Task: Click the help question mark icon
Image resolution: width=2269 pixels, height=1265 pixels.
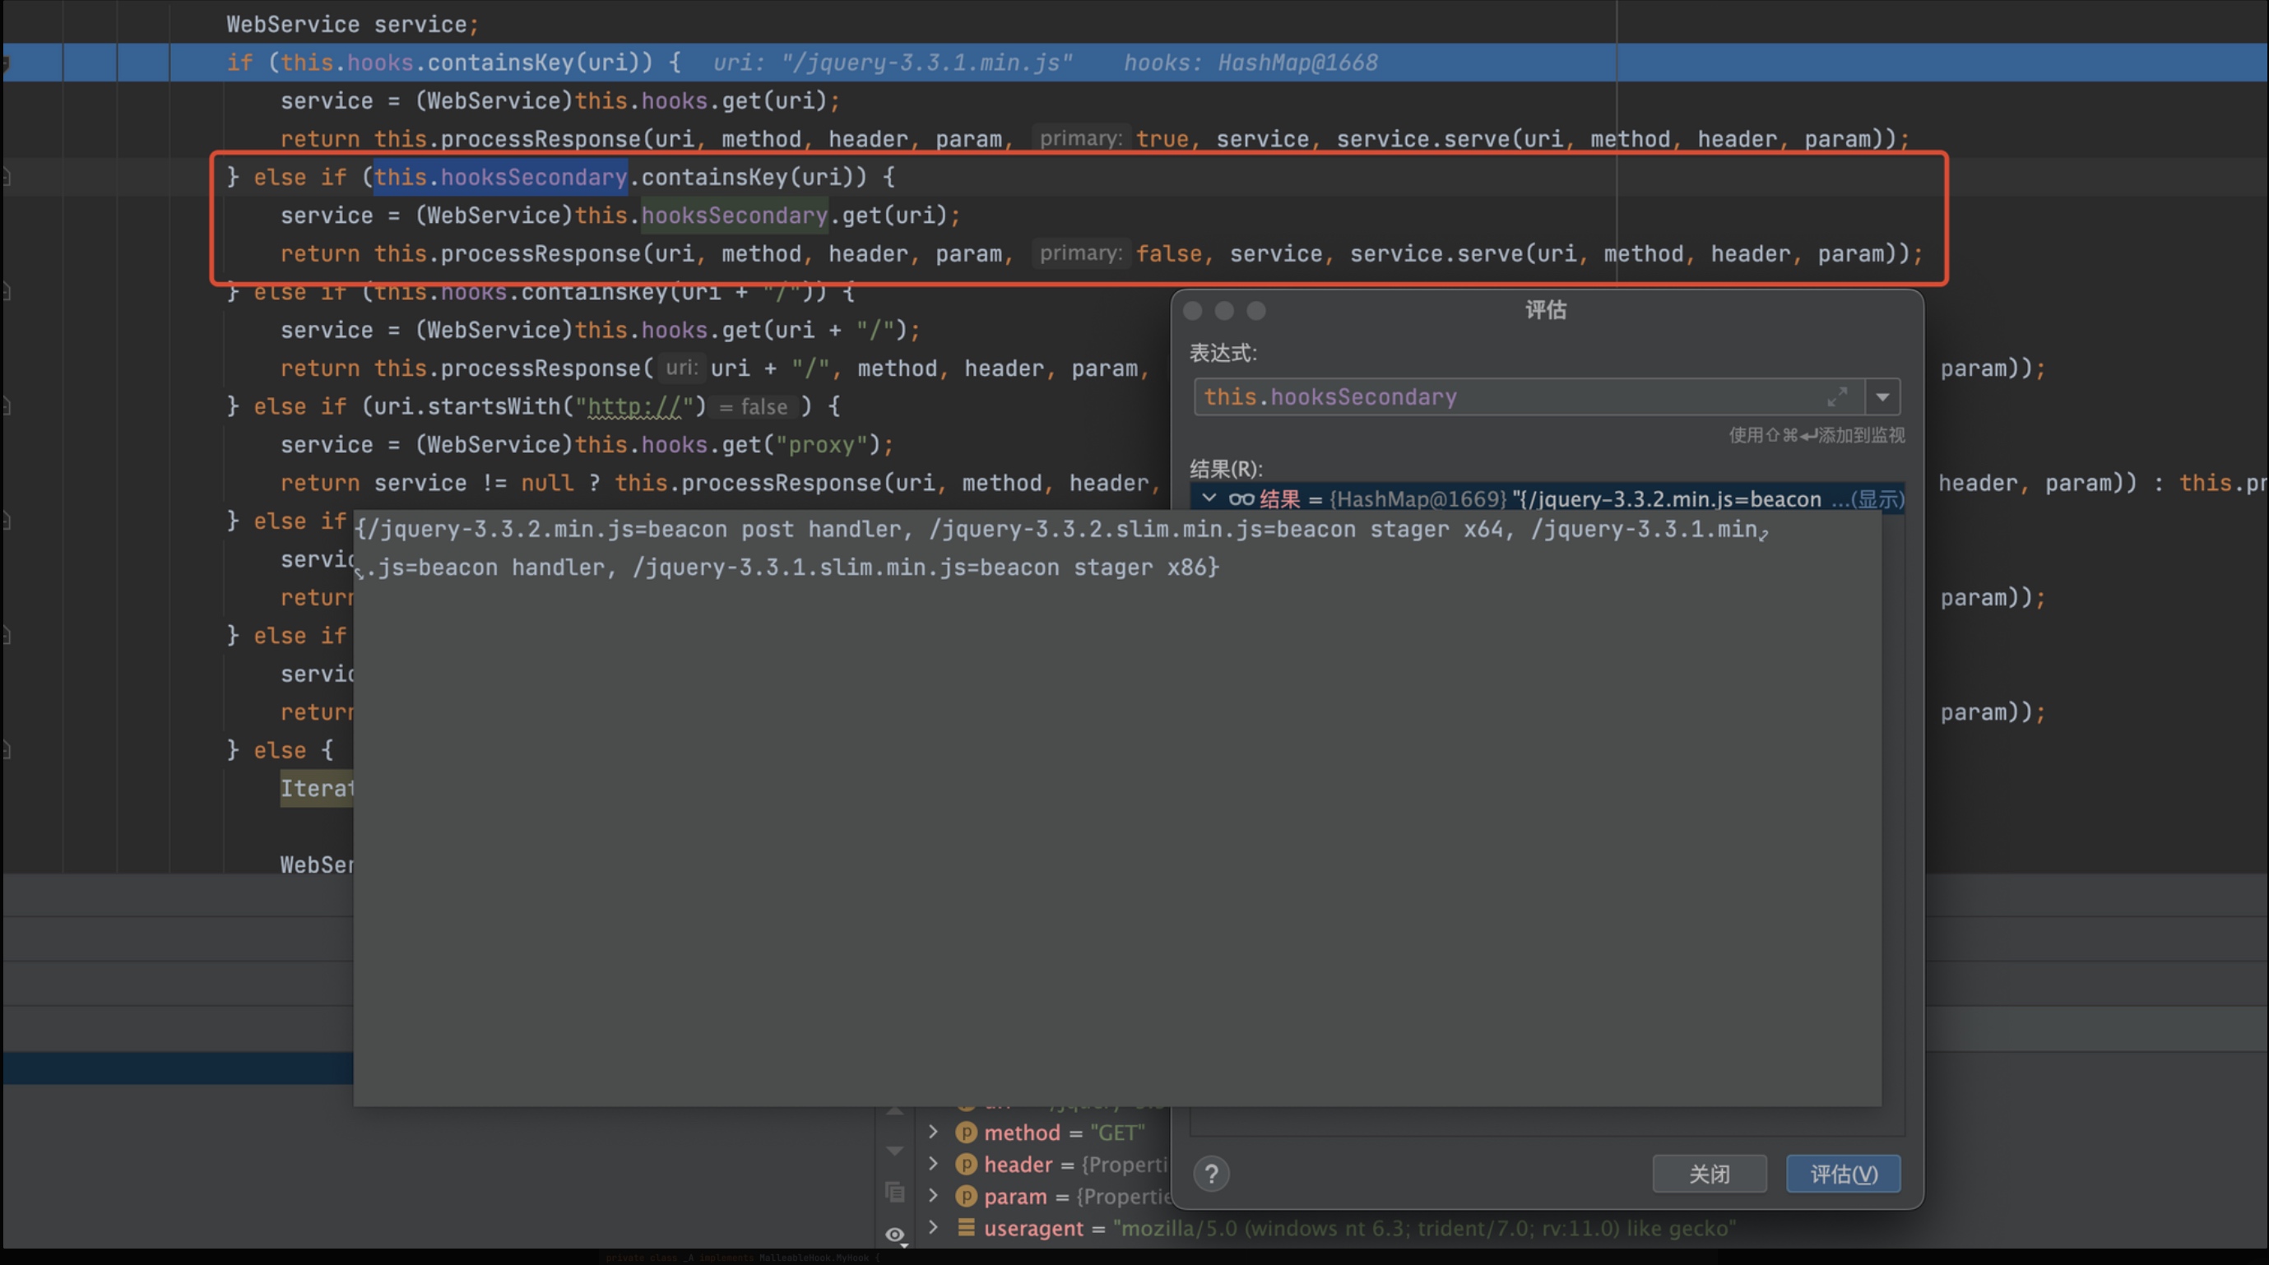Action: (1211, 1174)
